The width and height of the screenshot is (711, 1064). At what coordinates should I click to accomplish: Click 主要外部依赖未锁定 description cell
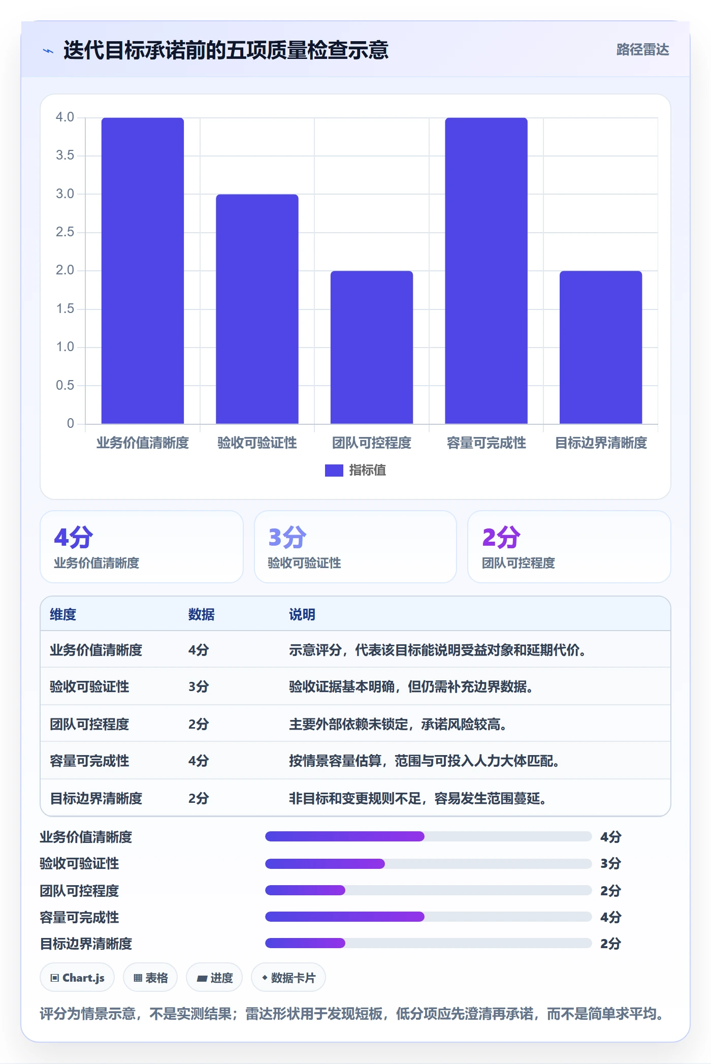point(398,724)
